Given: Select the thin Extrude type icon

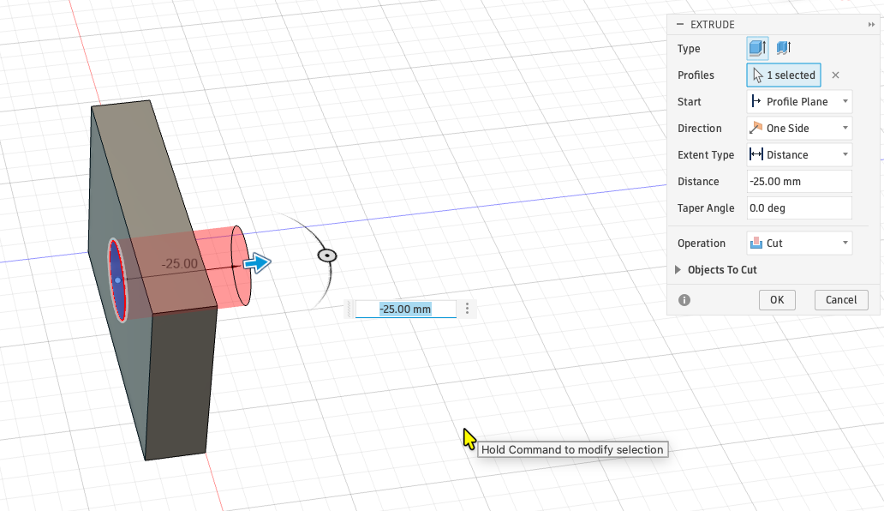Looking at the screenshot, I should (784, 49).
